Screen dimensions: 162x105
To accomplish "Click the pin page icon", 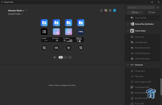I will (x=55, y=57).
